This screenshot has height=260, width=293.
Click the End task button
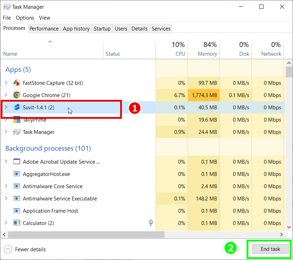click(x=271, y=249)
